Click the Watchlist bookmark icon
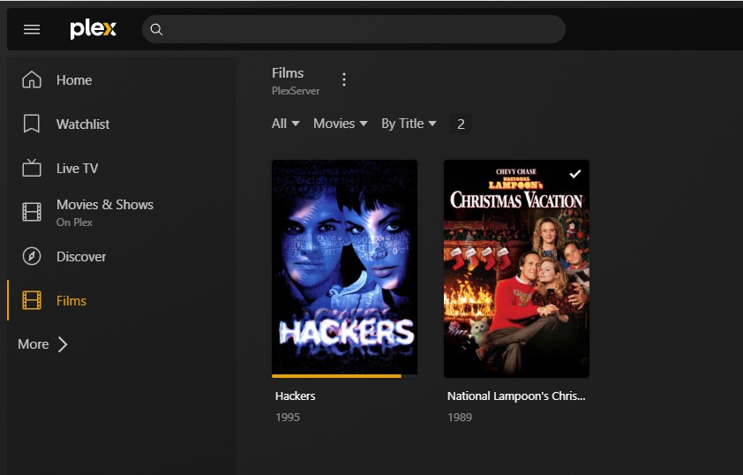This screenshot has width=743, height=475. pos(32,124)
